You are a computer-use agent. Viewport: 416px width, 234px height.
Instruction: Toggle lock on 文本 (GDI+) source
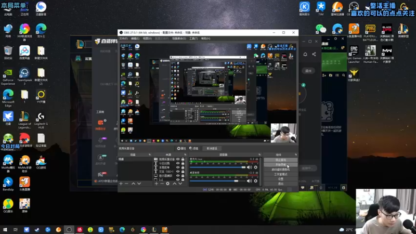tap(183, 172)
